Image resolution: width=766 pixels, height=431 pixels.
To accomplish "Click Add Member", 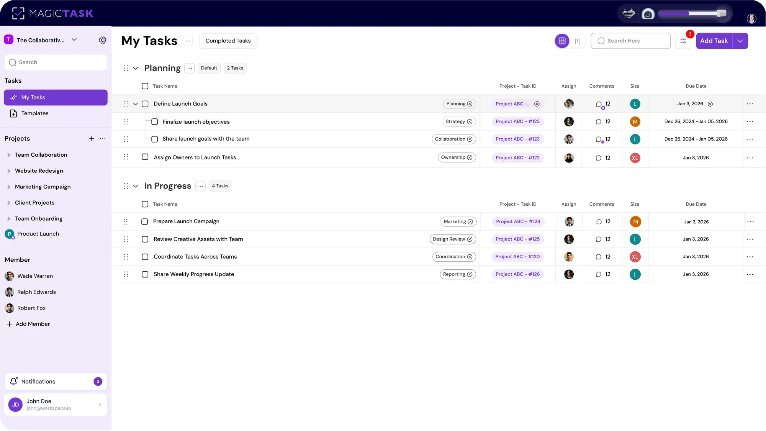I will pyautogui.click(x=28, y=324).
